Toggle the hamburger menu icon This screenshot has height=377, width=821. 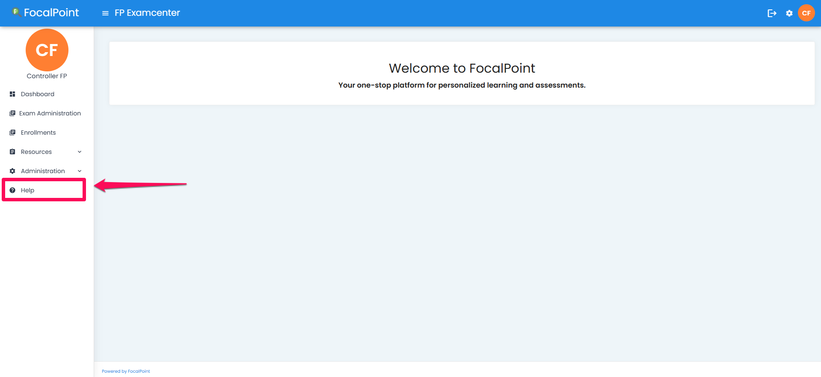click(x=105, y=13)
